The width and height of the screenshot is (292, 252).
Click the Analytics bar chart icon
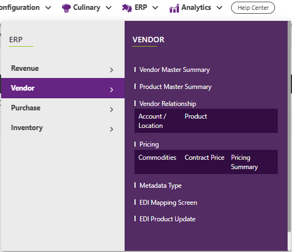click(x=174, y=8)
